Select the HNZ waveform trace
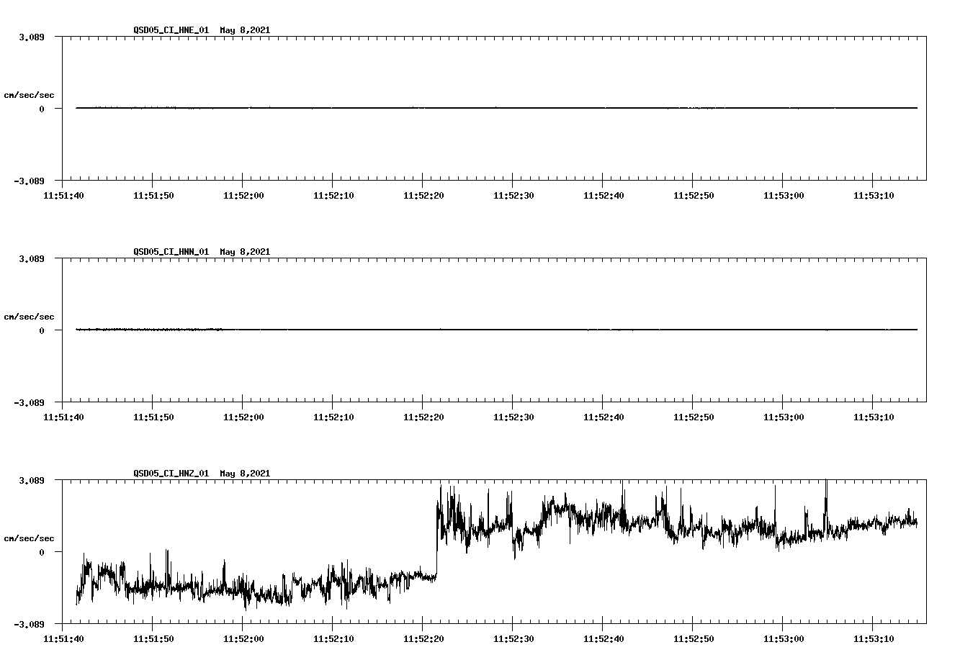This screenshot has width=978, height=665. coord(576,518)
